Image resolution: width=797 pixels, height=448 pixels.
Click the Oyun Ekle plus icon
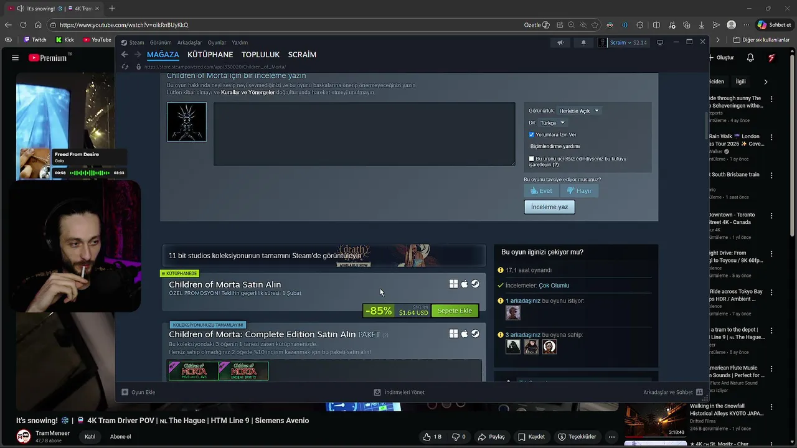click(125, 392)
